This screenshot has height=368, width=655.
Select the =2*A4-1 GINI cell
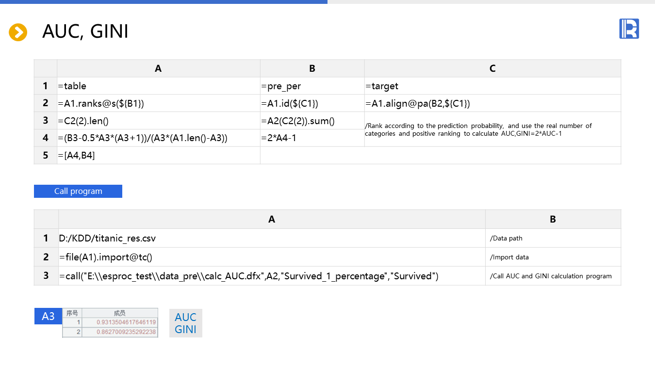click(x=311, y=138)
